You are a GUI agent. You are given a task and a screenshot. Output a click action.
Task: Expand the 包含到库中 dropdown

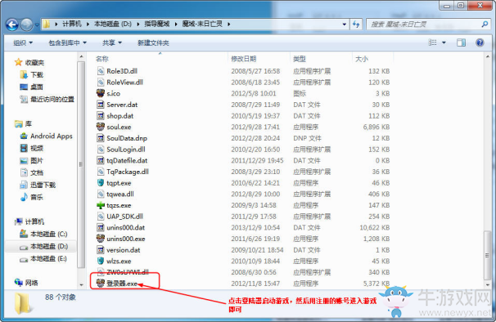[x=67, y=42]
